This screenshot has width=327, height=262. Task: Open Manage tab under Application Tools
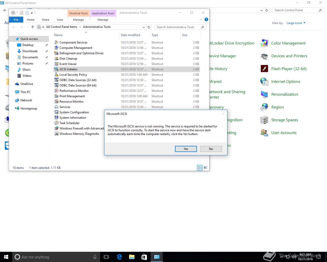coord(103,20)
